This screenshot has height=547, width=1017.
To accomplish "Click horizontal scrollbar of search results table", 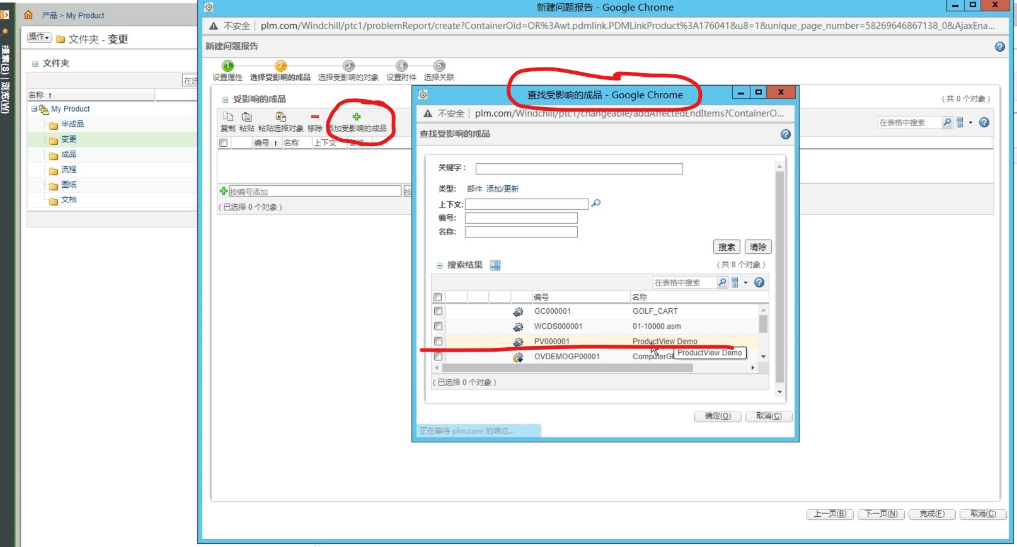I will [x=567, y=368].
